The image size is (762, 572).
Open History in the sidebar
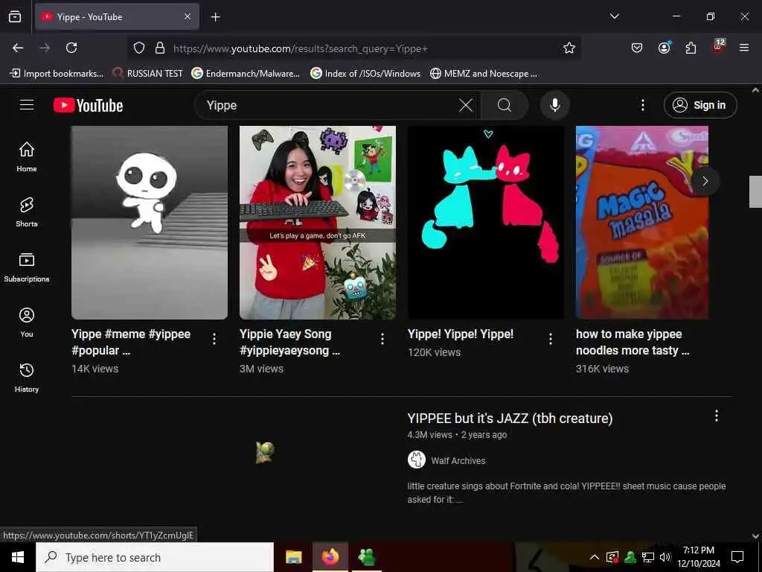click(x=27, y=378)
